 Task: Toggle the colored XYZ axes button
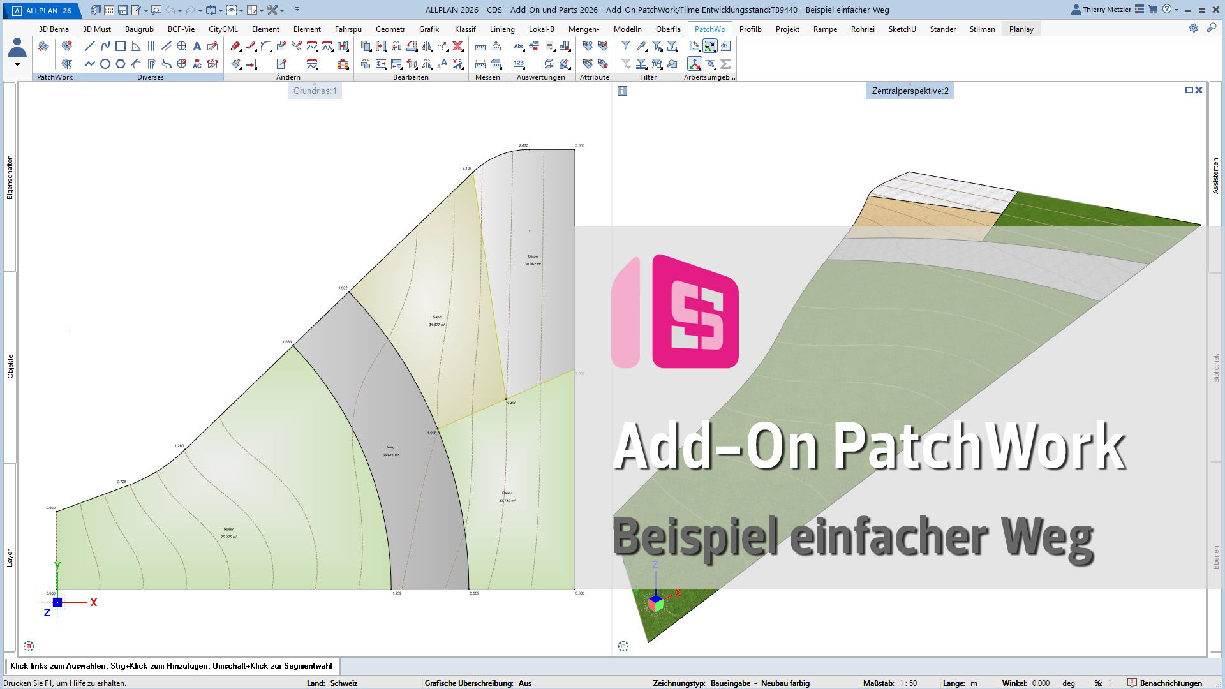click(x=695, y=64)
